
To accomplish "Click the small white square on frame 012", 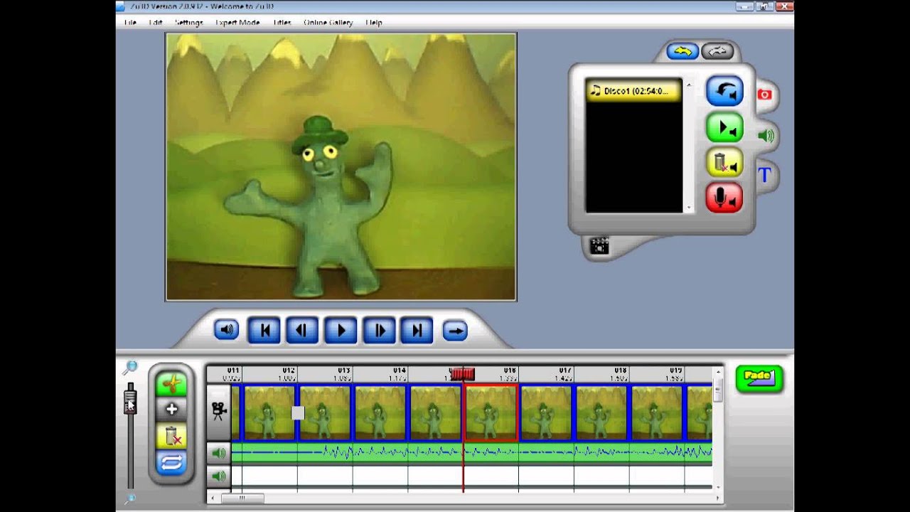I will [298, 412].
